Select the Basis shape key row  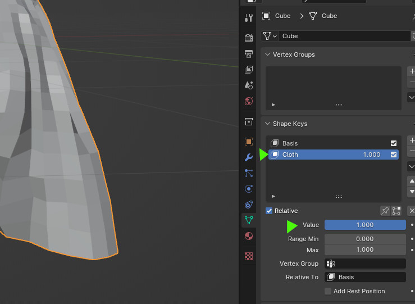[x=334, y=143]
